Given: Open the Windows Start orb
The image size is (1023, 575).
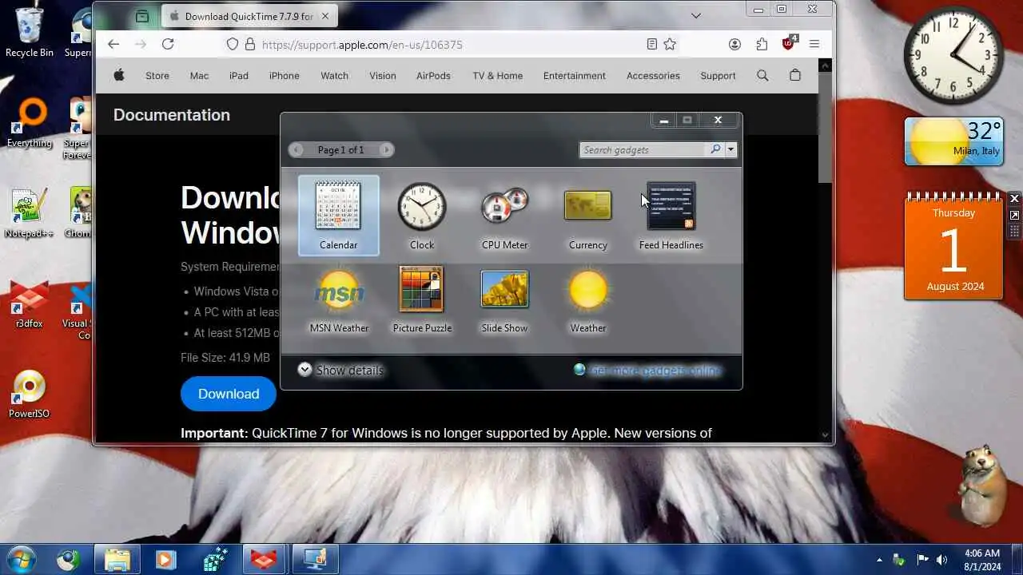Looking at the screenshot, I should click(22, 558).
